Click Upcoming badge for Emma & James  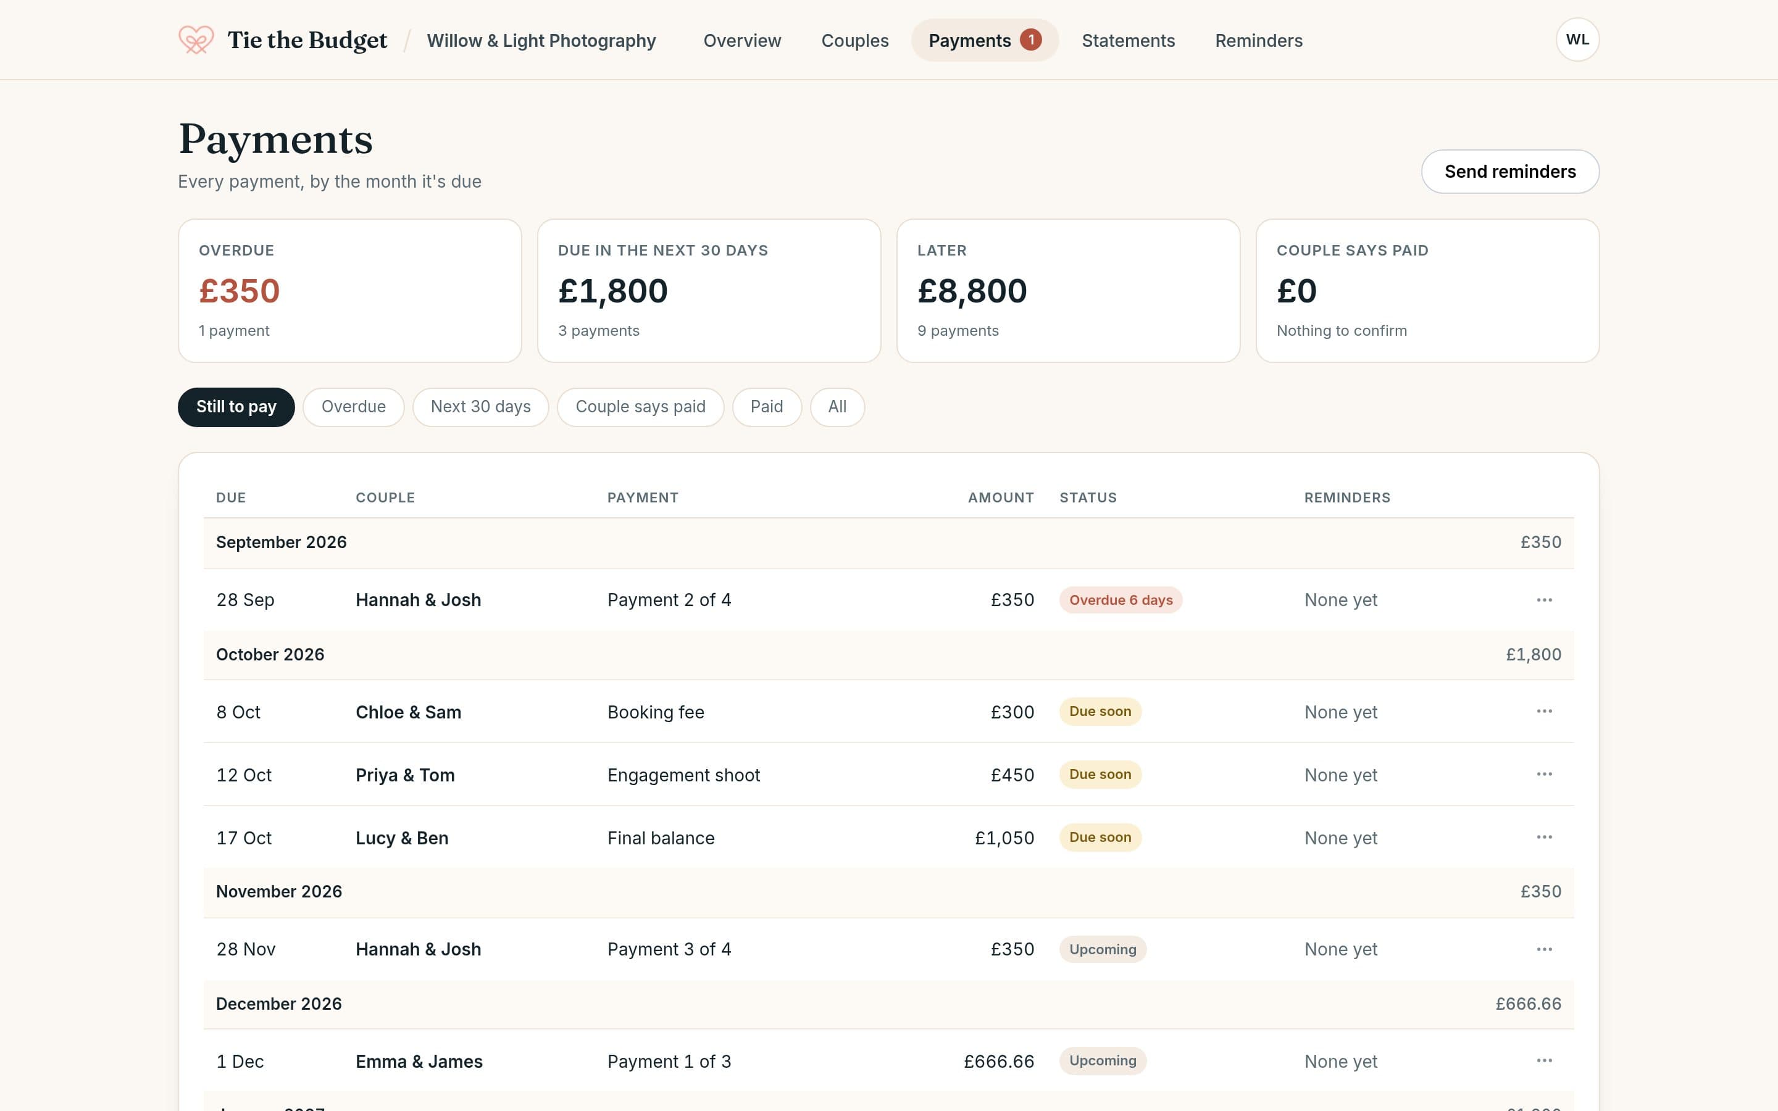click(x=1102, y=1061)
